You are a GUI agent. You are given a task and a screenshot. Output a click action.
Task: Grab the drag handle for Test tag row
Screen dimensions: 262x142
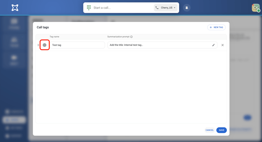click(x=38, y=45)
